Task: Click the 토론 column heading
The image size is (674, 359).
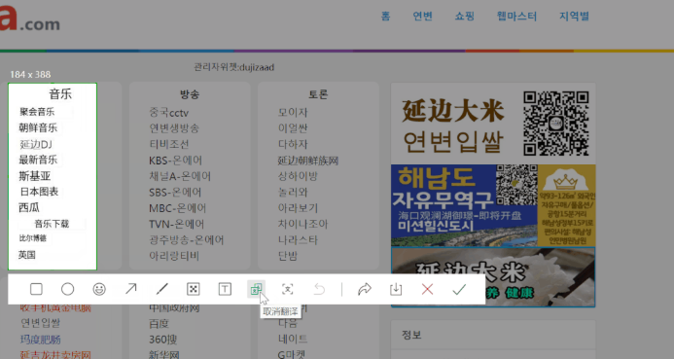Action: coord(318,94)
